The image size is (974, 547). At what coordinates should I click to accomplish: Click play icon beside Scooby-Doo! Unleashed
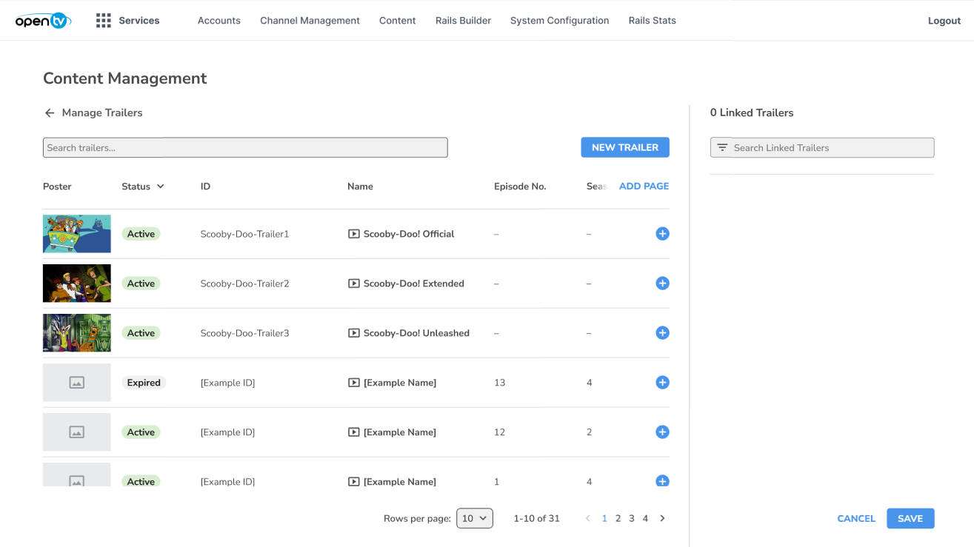(354, 333)
